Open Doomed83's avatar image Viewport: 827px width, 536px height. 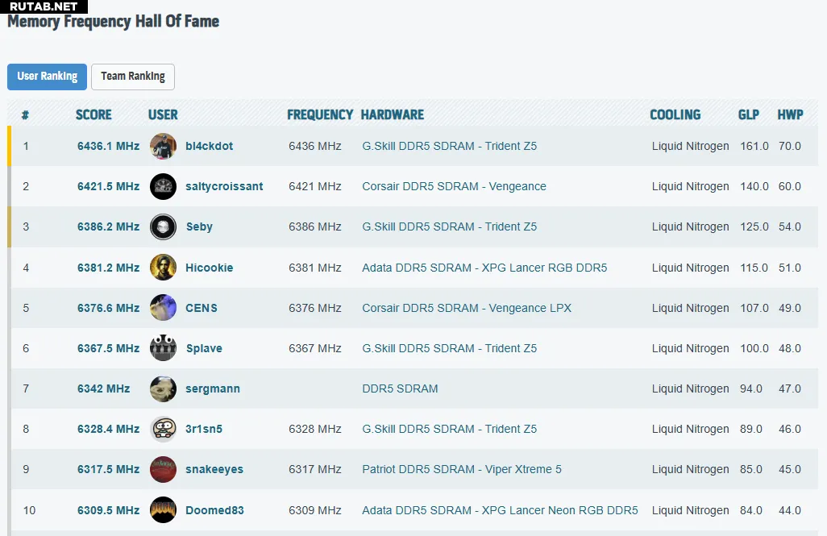tap(163, 510)
